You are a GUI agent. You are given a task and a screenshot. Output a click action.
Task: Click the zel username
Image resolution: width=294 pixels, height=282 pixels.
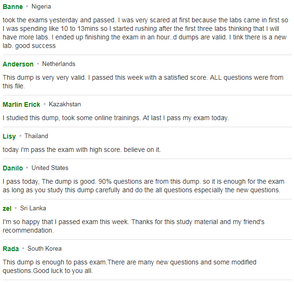[x=7, y=208]
